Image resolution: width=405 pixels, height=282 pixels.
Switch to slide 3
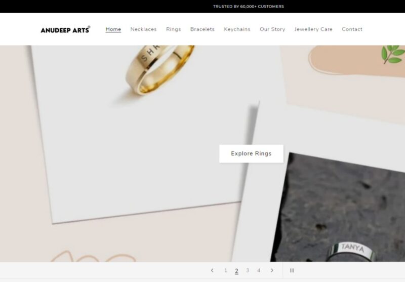[x=248, y=270]
